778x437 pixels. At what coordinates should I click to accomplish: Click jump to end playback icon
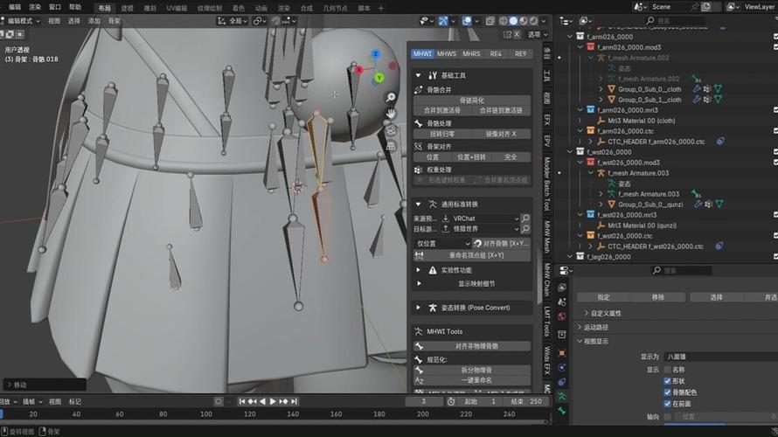[295, 401]
